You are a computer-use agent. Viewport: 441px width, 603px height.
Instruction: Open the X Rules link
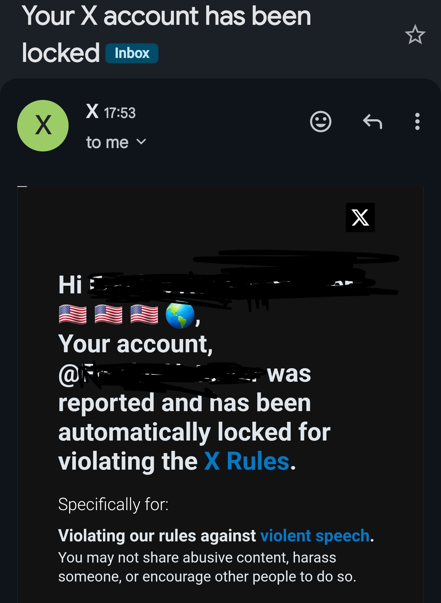pyautogui.click(x=247, y=461)
